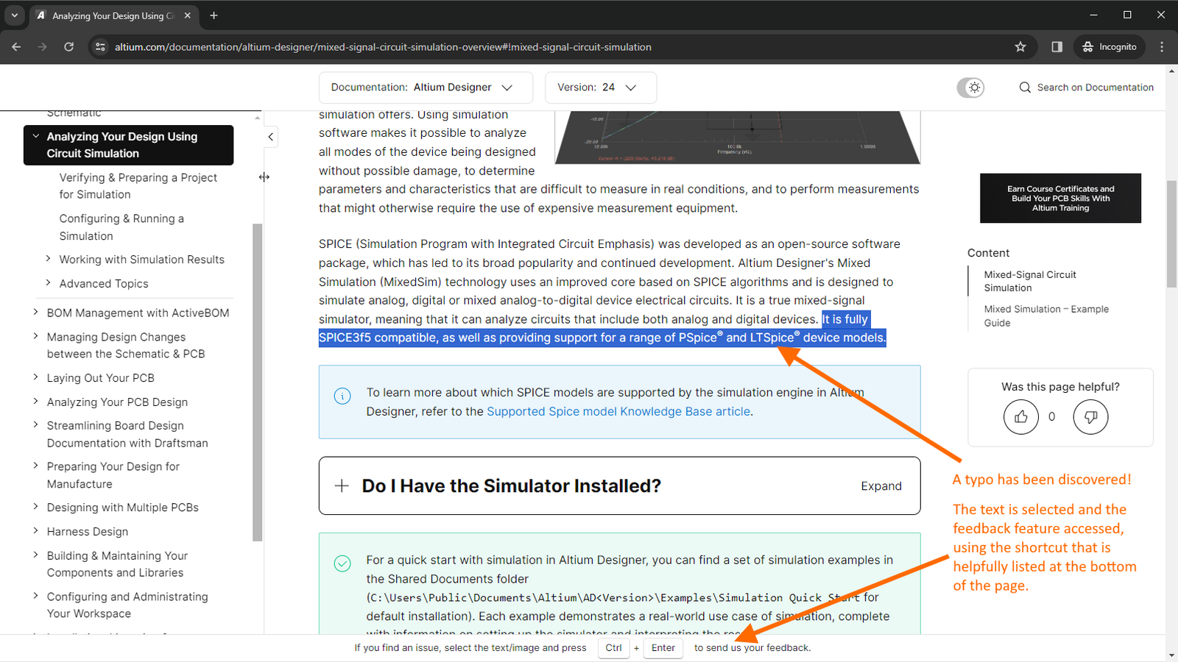Click the sidebar navigation scrollbar

point(257,382)
